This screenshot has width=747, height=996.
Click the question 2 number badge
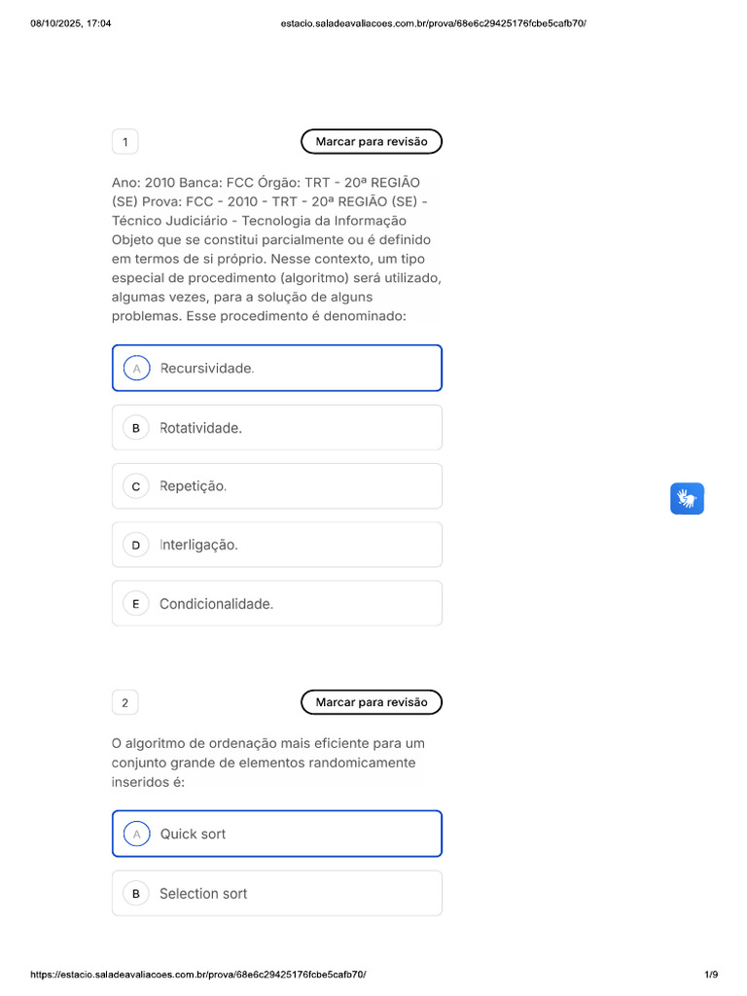coord(124,702)
